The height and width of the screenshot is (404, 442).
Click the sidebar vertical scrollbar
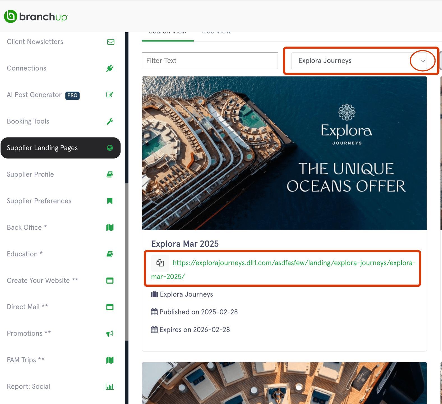tap(127, 262)
